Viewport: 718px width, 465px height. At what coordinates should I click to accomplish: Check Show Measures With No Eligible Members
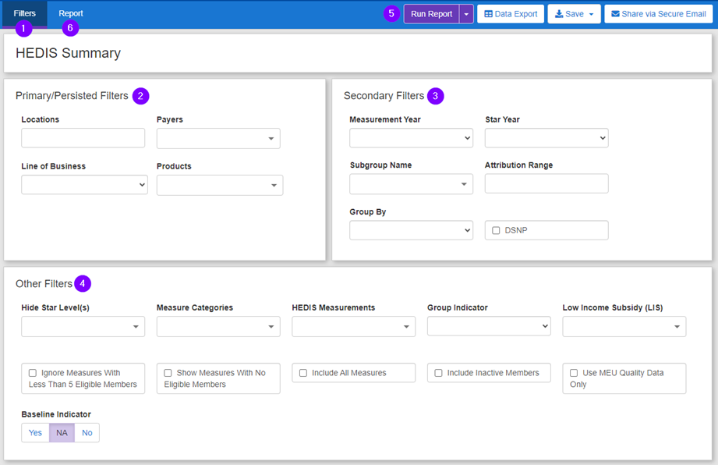click(x=167, y=373)
